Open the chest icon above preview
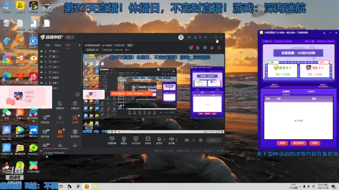This screenshot has height=190, width=339. [205, 48]
